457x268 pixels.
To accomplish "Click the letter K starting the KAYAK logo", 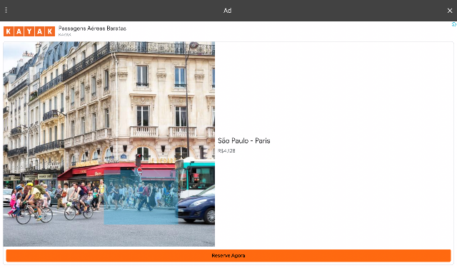I will pos(9,31).
